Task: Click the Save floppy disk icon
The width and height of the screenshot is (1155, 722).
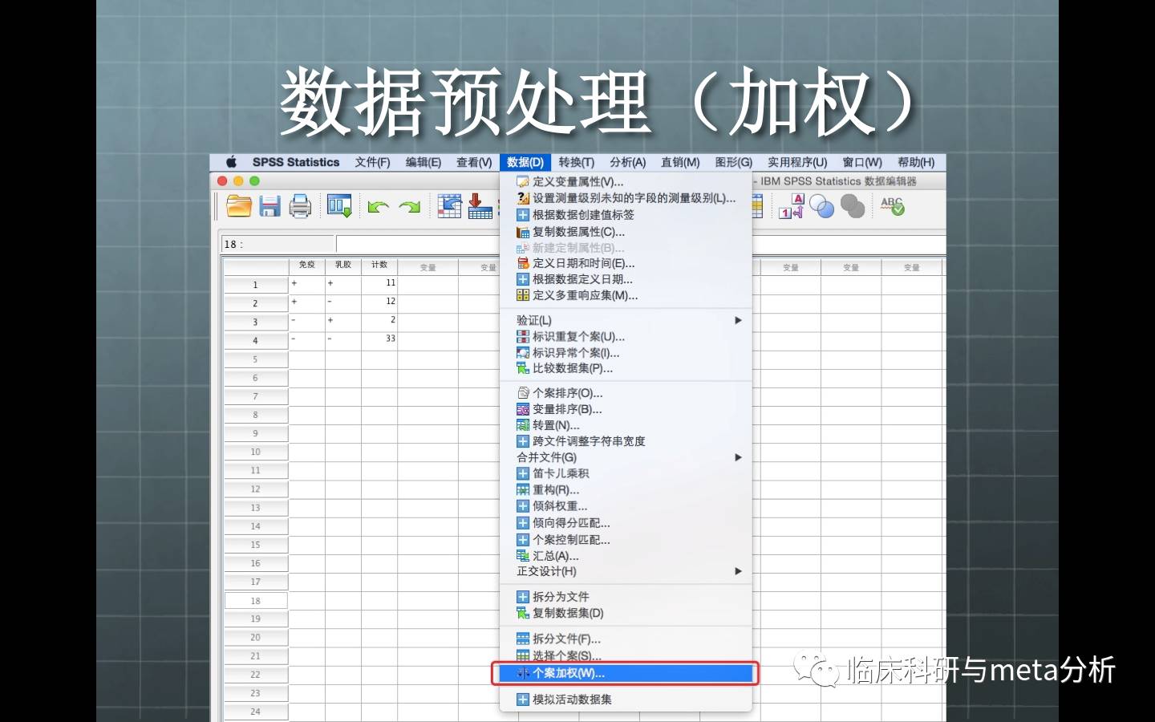Action: click(x=269, y=206)
